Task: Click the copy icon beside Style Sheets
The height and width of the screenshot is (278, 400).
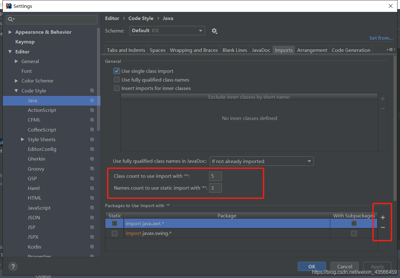Action: (x=92, y=139)
